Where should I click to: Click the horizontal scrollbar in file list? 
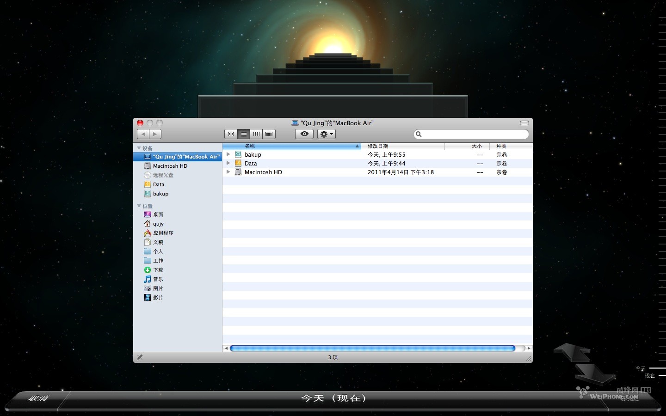pos(372,349)
